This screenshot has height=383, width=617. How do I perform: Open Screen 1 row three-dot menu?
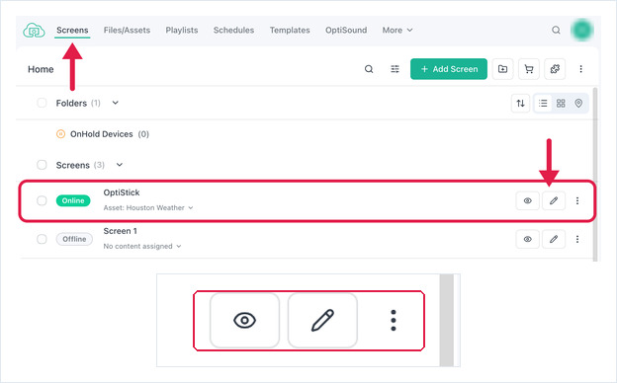pos(577,239)
